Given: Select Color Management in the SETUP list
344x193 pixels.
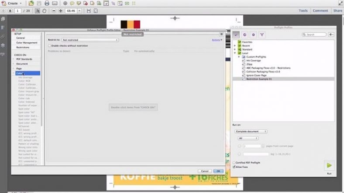Looking at the screenshot, I should click(x=27, y=42).
